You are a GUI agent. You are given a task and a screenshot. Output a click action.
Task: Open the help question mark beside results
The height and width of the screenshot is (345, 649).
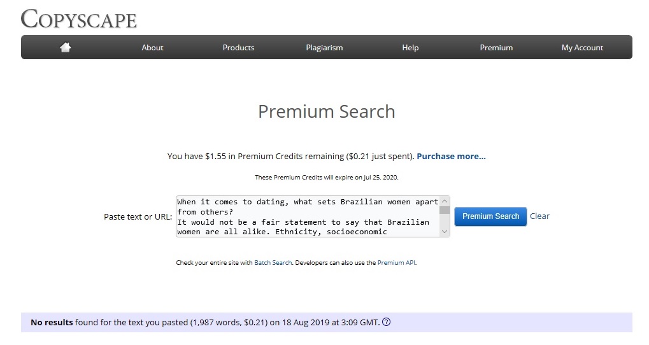(x=386, y=322)
